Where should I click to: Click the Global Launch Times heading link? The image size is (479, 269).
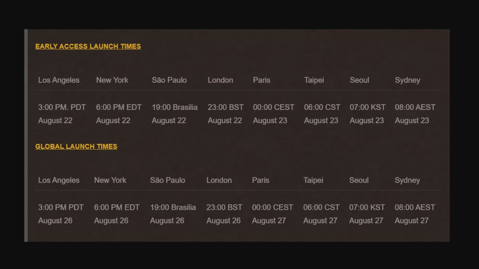click(76, 146)
